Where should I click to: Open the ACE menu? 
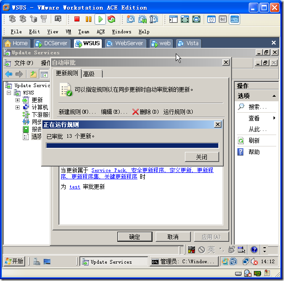point(100,31)
